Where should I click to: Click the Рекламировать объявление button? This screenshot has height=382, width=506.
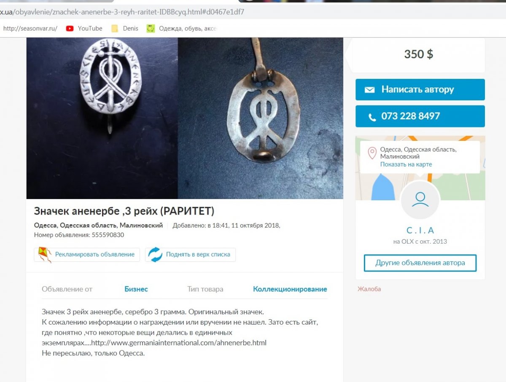(x=87, y=255)
